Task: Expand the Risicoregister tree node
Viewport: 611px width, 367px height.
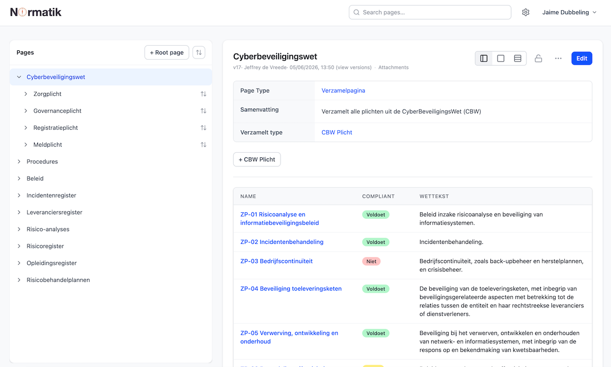Action: pyautogui.click(x=19, y=246)
